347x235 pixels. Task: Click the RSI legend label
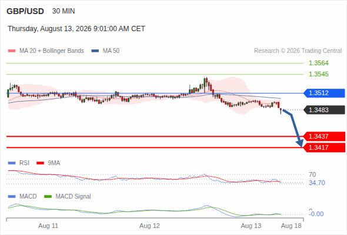pos(24,163)
